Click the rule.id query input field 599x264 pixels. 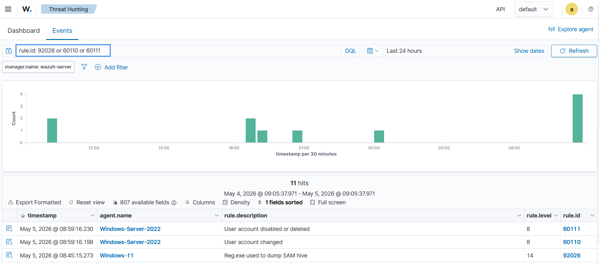tap(63, 51)
